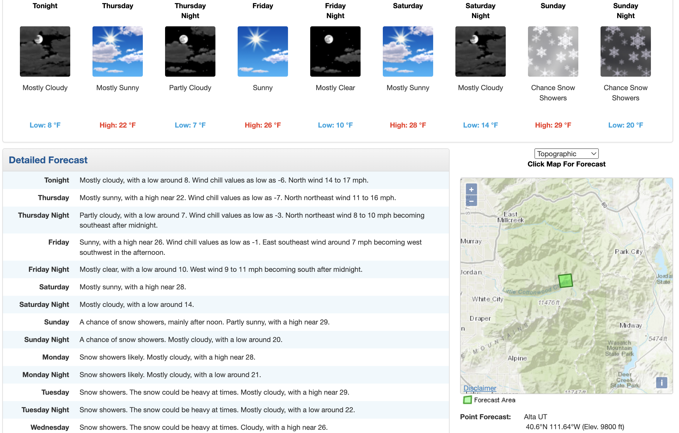Click the Saturday Night mostly cloudy icon
The image size is (679, 433).
481,51
